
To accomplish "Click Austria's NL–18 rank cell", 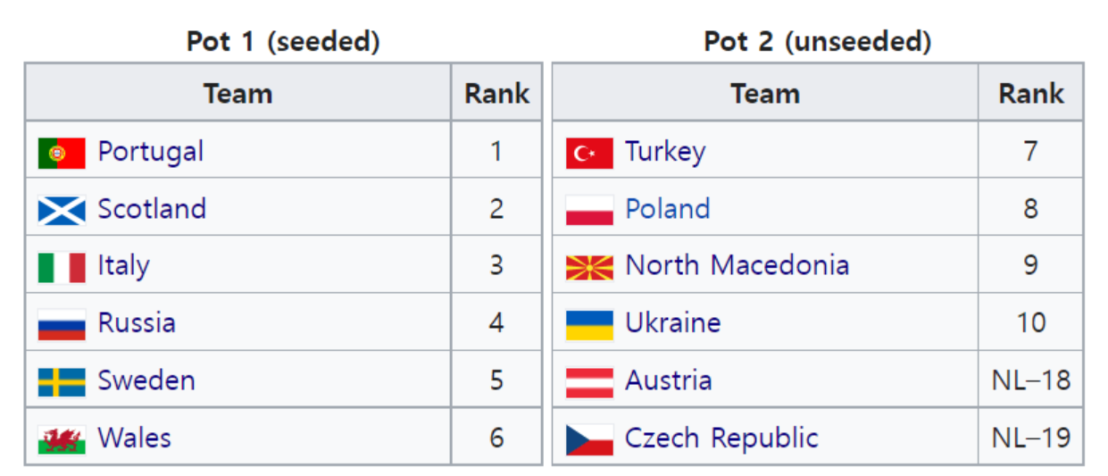I will 1031,380.
